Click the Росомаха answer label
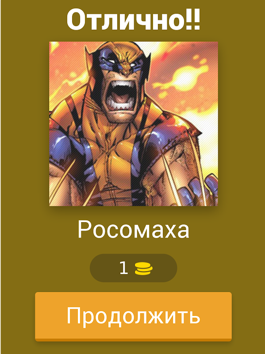265x354 pixels. click(x=133, y=229)
